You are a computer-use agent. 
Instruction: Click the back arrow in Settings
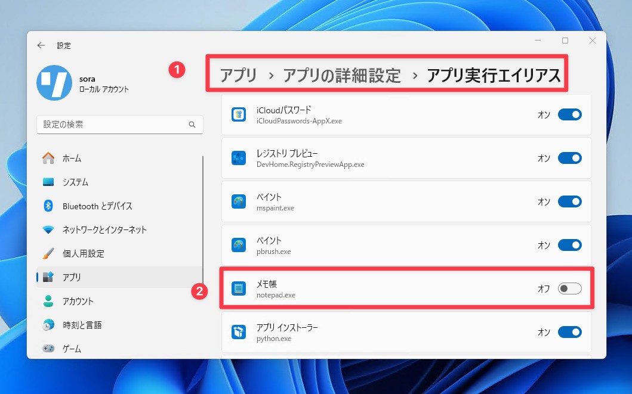click(x=41, y=45)
